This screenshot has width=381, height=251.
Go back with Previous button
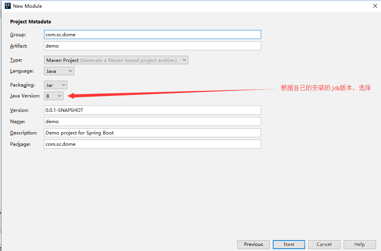tap(253, 244)
